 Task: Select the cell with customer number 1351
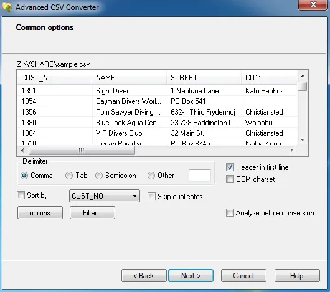(x=54, y=91)
